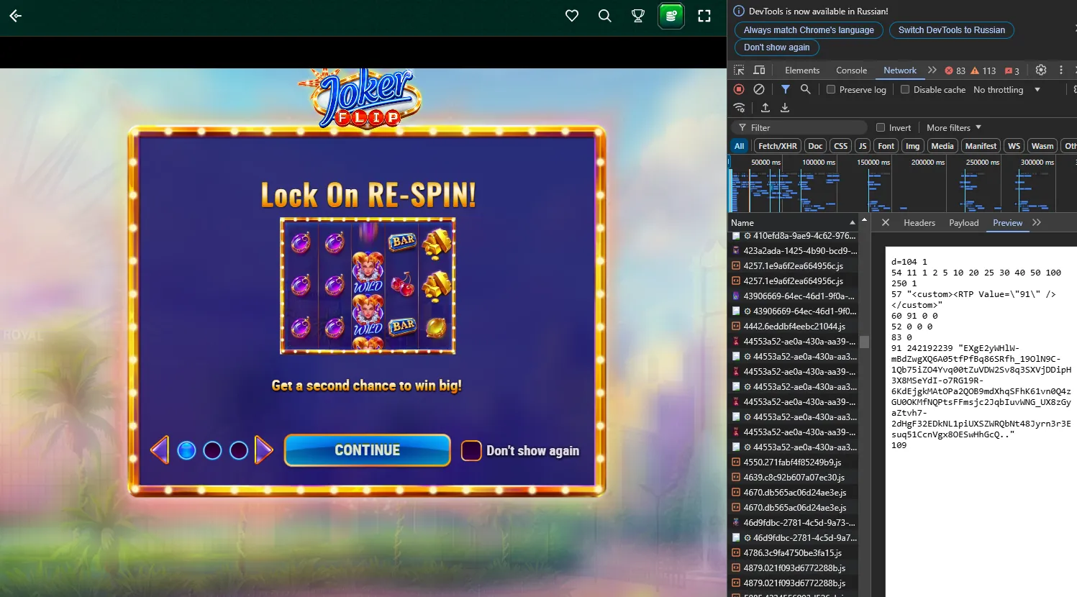Toggle the network filter funnel icon
Viewport: 1077px width, 597px height.
[786, 89]
